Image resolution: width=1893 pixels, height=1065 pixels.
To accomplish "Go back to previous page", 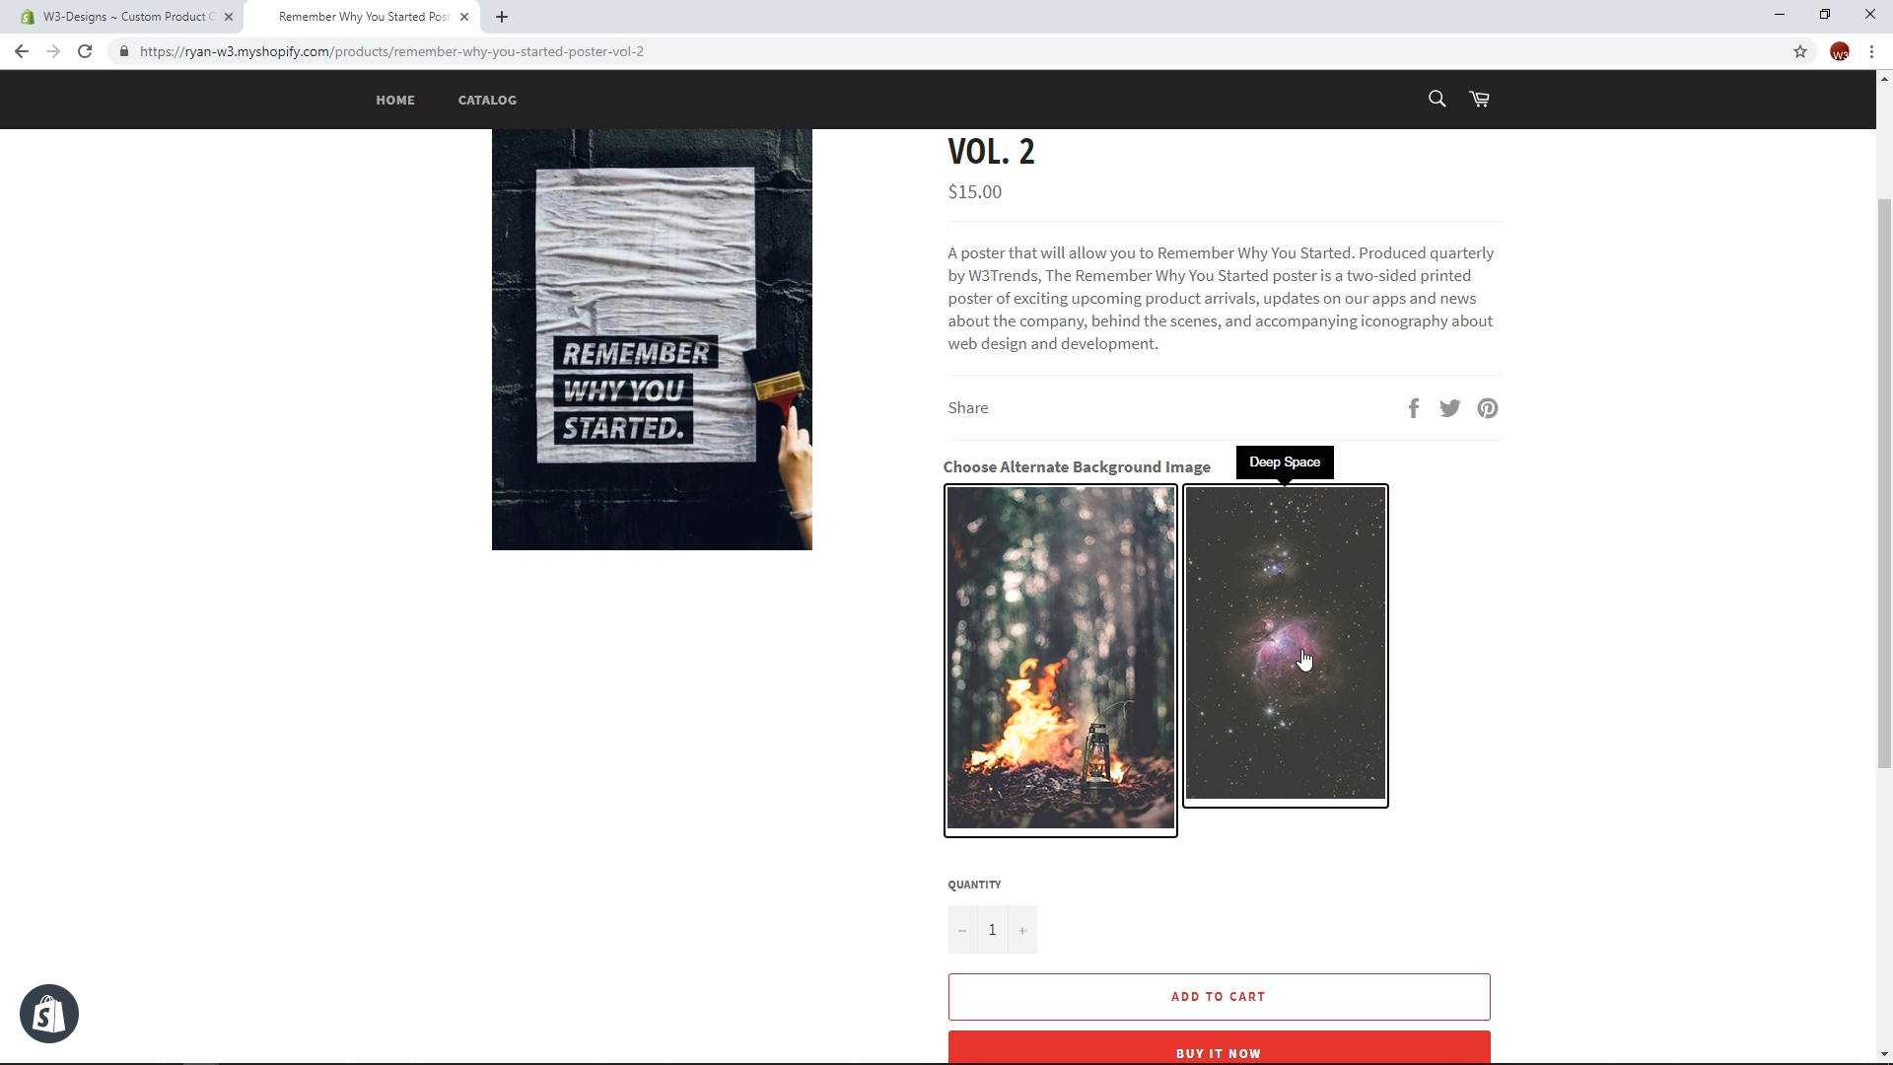I will tap(22, 51).
